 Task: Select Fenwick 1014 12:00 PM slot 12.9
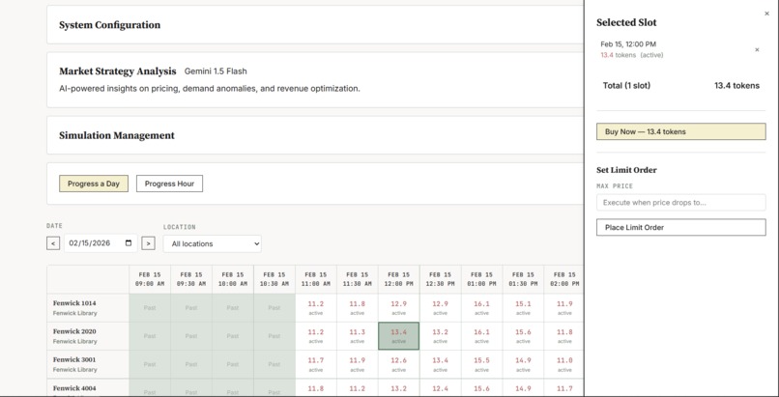click(x=398, y=308)
